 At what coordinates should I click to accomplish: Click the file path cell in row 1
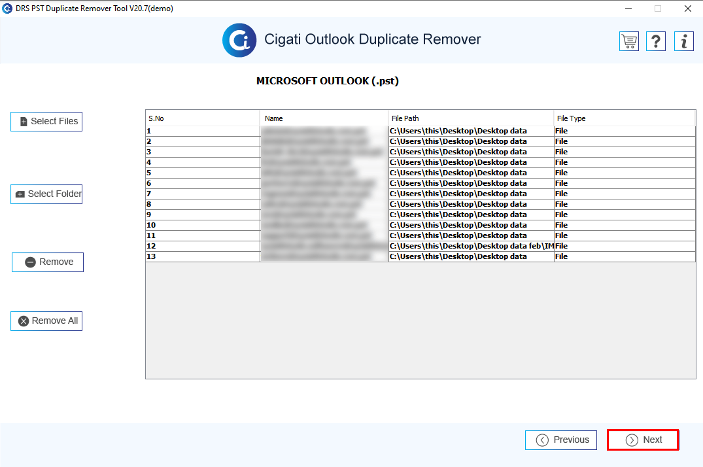click(472, 131)
